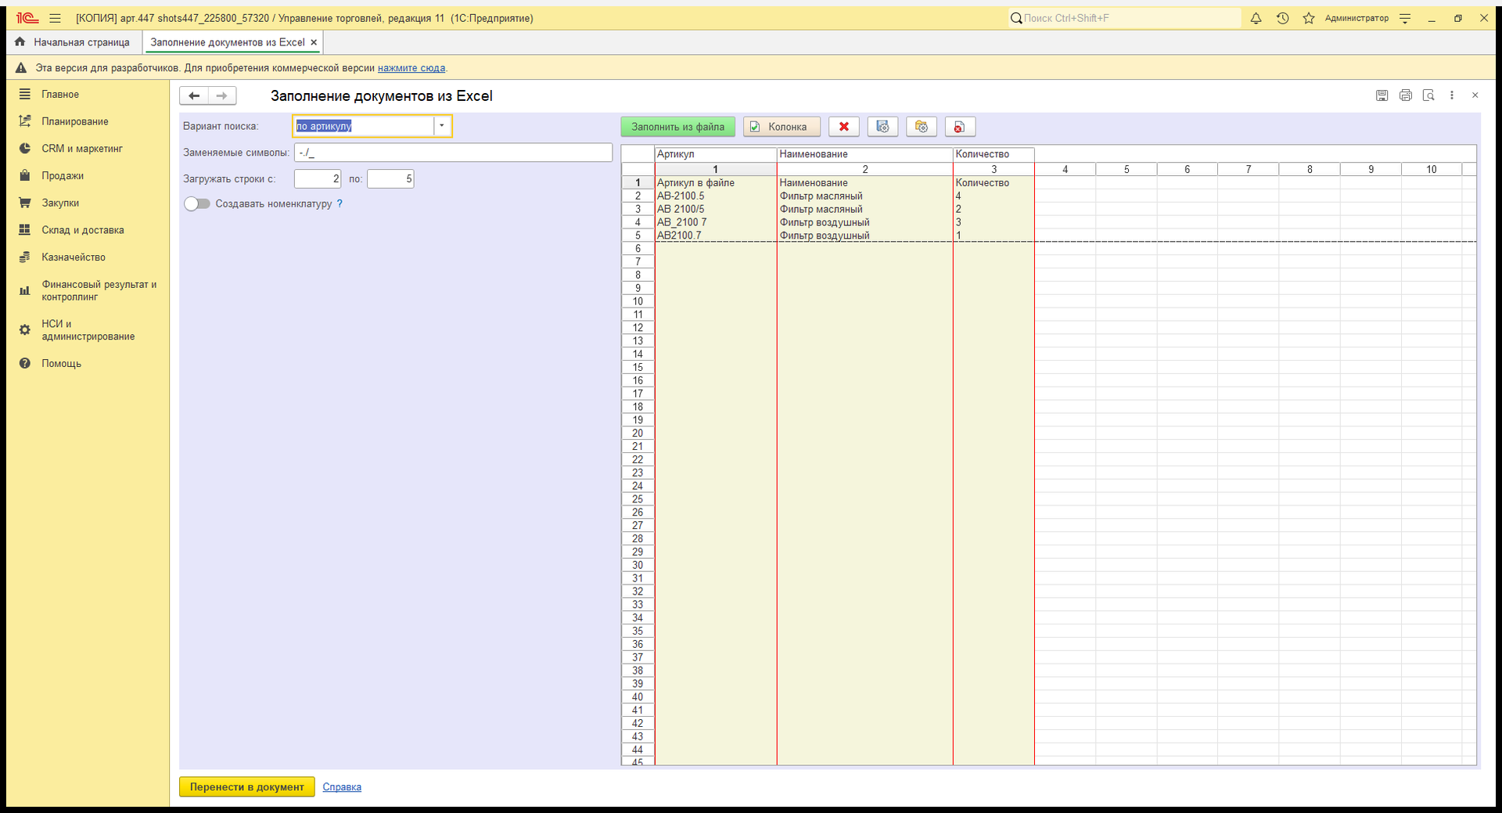
Task: Open the НСИ и администрирование section
Action: 88,330
